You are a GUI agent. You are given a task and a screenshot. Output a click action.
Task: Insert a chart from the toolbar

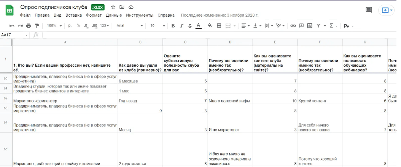coord(309,26)
